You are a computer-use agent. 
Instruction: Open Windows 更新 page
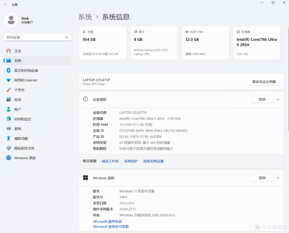pos(37,158)
